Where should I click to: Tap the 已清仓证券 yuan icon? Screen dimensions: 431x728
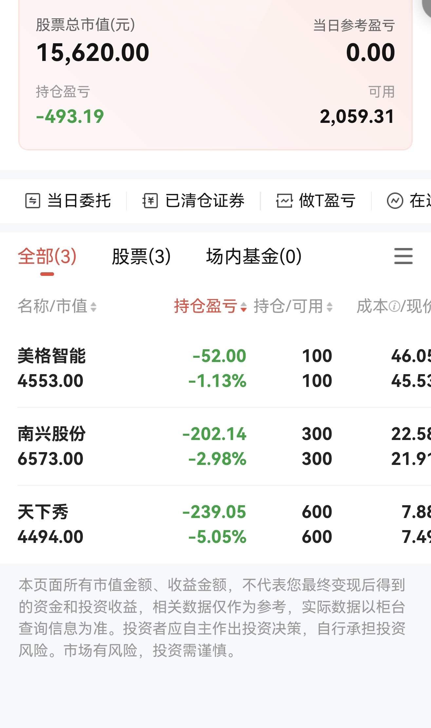150,201
